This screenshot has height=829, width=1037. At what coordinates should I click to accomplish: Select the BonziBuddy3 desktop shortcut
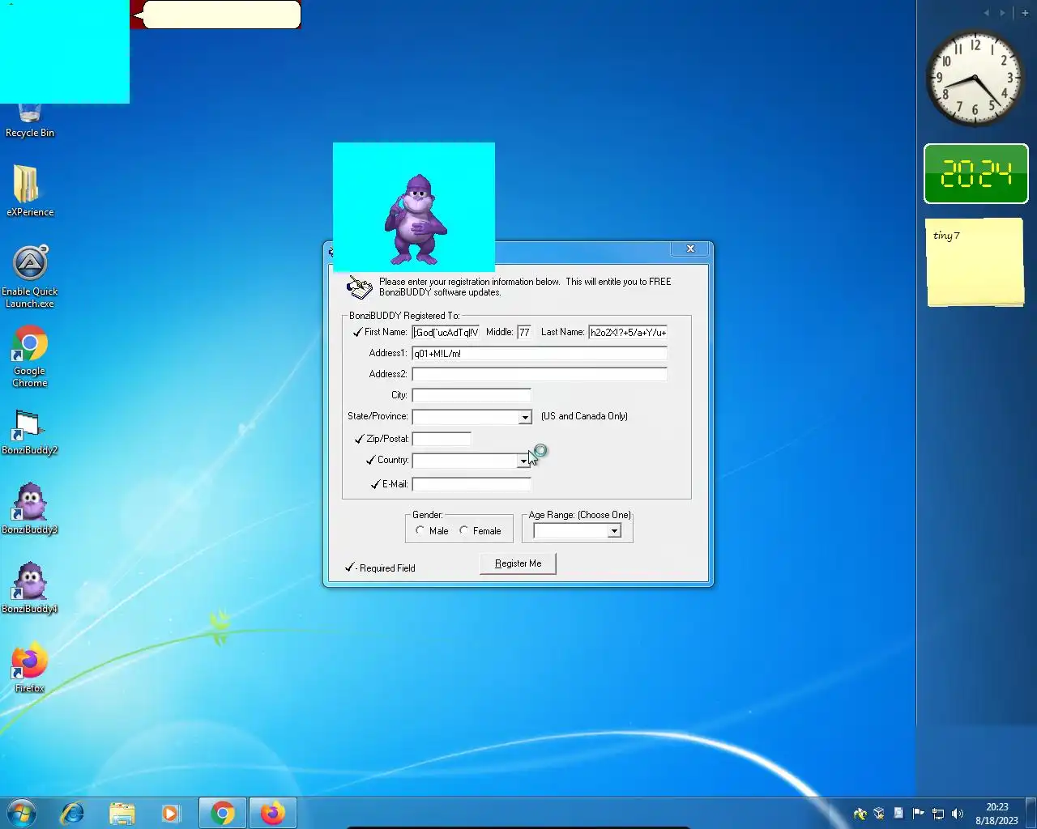coord(30,509)
